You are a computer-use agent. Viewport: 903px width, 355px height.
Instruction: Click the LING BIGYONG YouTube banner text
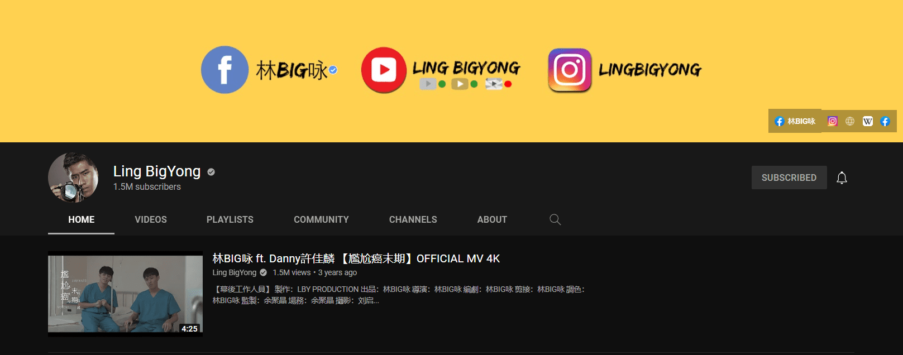pos(466,68)
